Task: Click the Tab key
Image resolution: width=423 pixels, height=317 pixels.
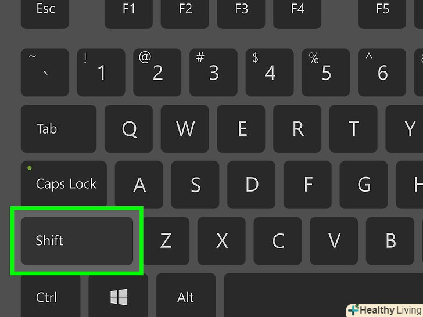Action: (59, 128)
